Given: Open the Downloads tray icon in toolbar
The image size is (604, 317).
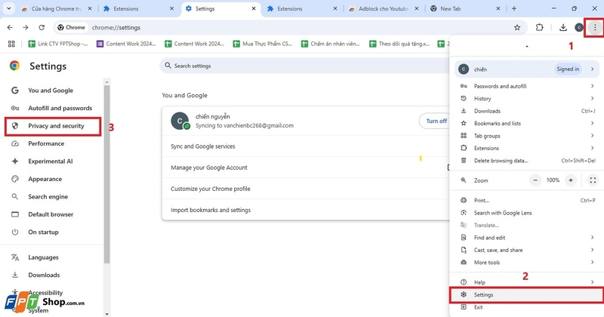Looking at the screenshot, I should [x=562, y=27].
